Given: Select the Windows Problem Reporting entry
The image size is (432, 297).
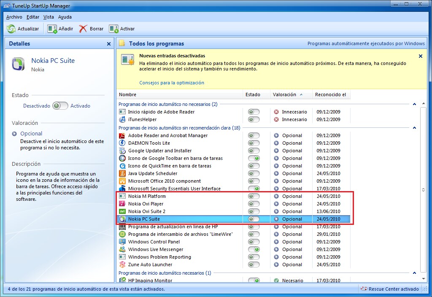Looking at the screenshot, I should (x=234, y=257).
